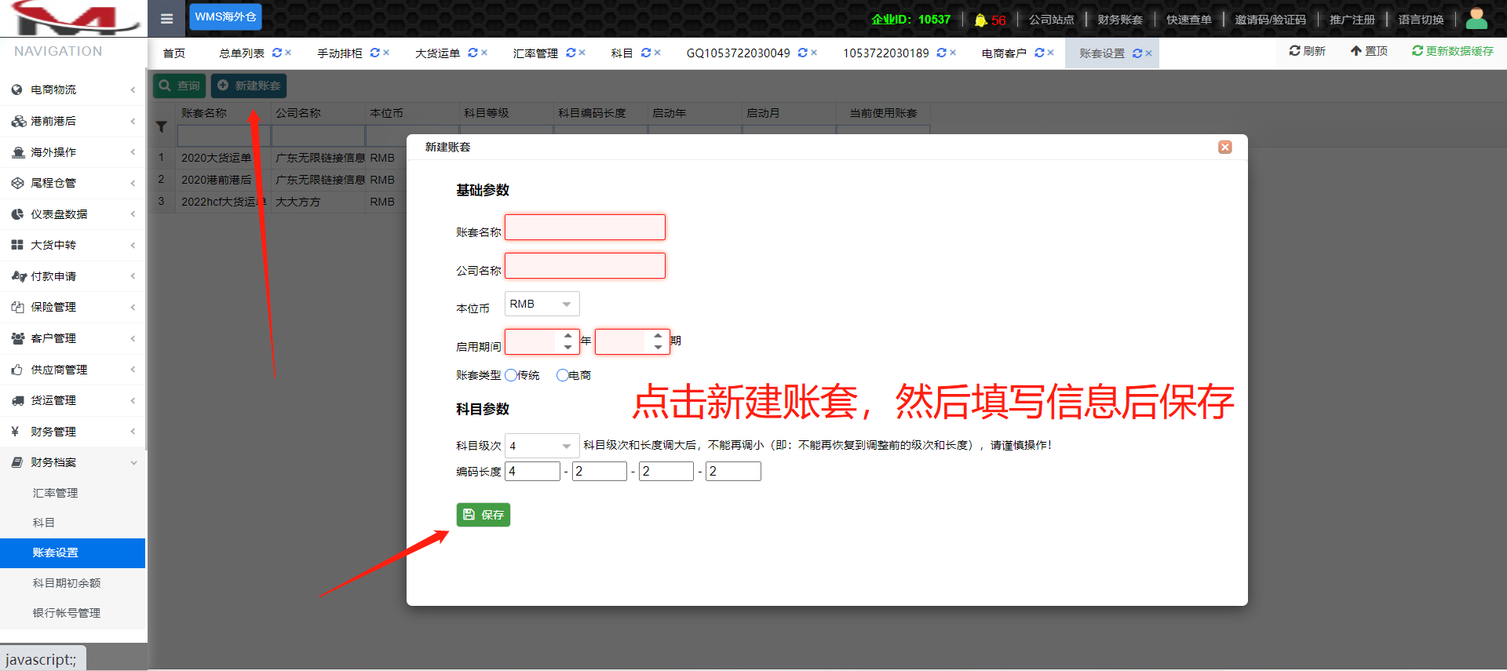Image resolution: width=1507 pixels, height=671 pixels.
Task: Expand the 海外操作 navigation menu
Action: click(x=73, y=152)
